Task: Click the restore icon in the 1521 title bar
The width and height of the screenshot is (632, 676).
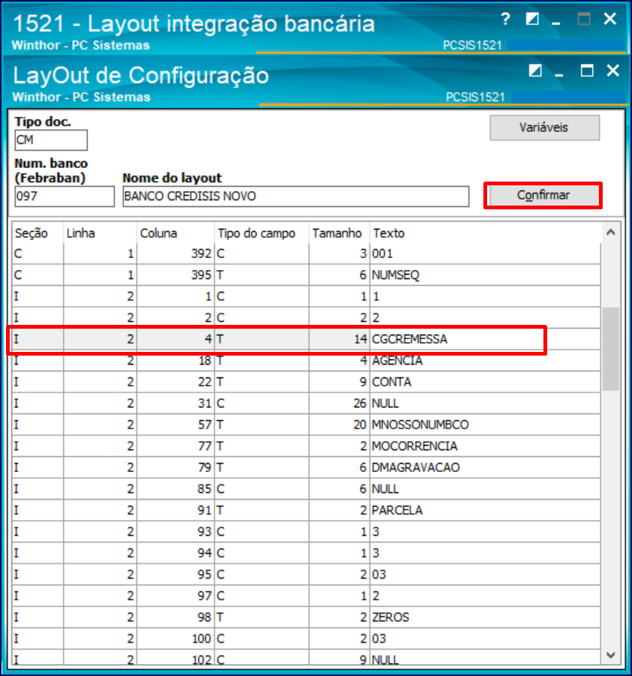Action: click(532, 19)
